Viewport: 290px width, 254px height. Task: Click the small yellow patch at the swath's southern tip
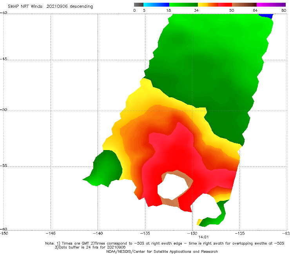click(199, 222)
